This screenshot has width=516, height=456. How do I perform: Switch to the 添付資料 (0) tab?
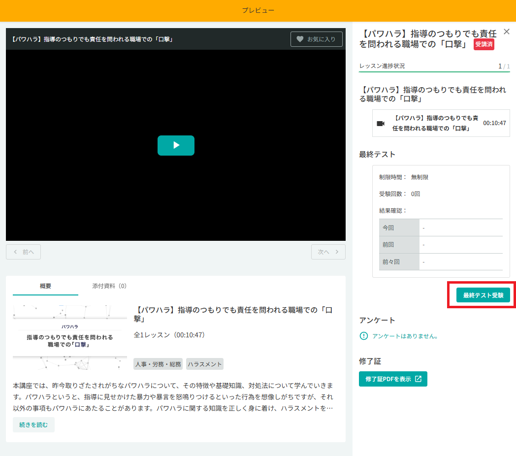(x=109, y=286)
